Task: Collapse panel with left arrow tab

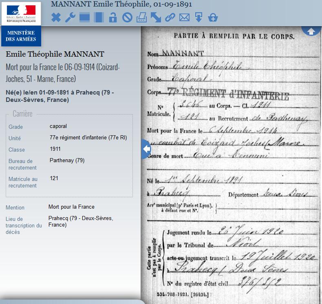Action: pyautogui.click(x=146, y=149)
